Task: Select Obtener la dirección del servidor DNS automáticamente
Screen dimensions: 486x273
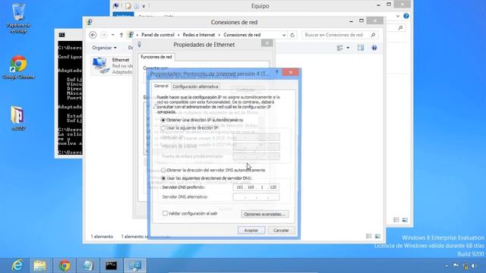Action: (163, 170)
